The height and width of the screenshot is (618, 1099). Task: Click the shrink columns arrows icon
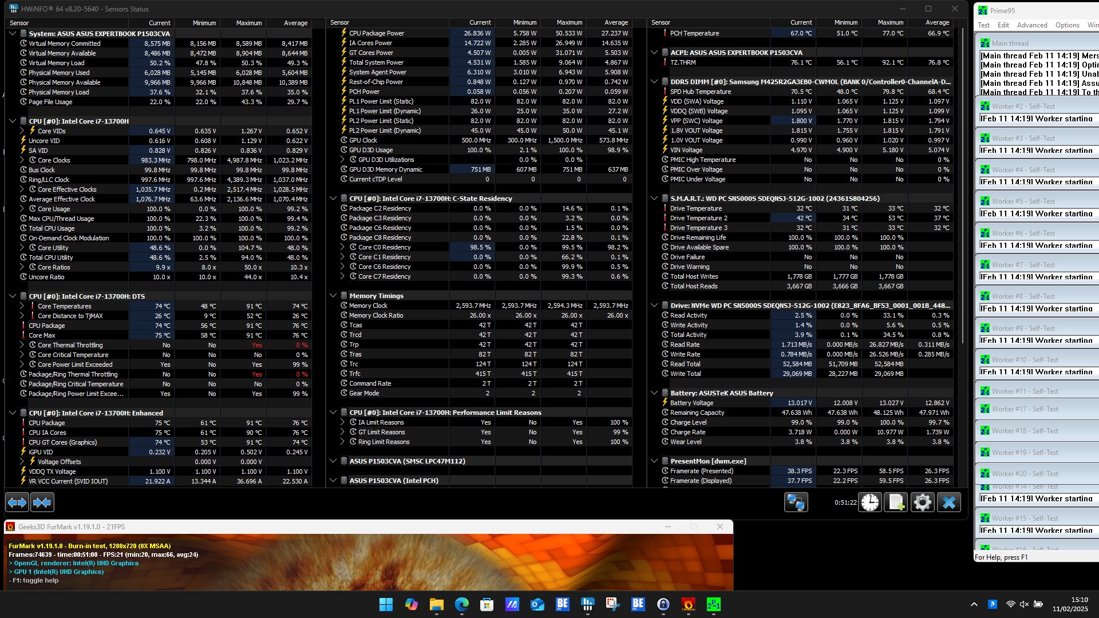point(42,502)
